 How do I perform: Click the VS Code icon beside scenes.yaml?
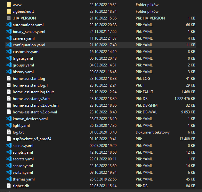(x=9, y=146)
